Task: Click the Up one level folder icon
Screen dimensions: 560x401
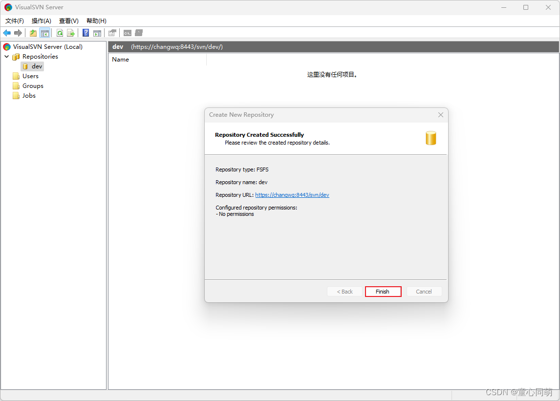Action: click(33, 33)
